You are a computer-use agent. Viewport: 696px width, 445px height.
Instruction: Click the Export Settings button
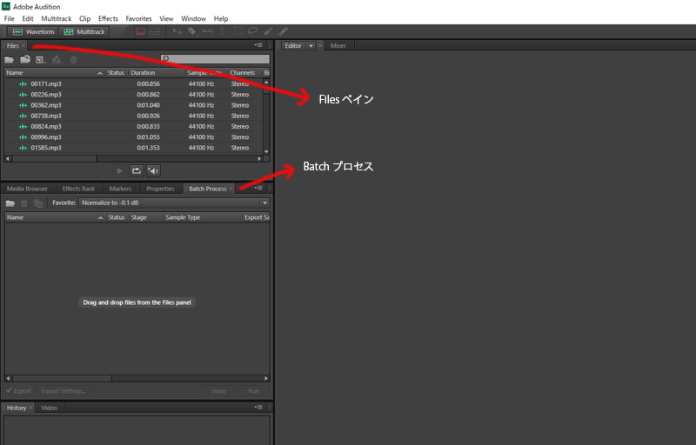[x=64, y=391]
